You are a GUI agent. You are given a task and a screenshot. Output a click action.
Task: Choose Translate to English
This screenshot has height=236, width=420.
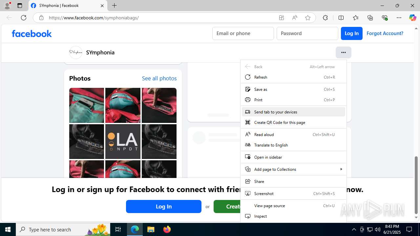[293, 145]
